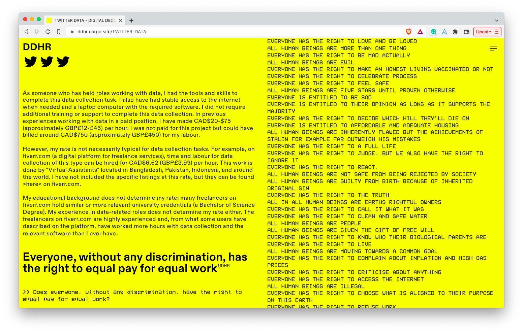This screenshot has width=523, height=333.
Task: Click the green macOS fullscreen window button
Action: [x=39, y=20]
